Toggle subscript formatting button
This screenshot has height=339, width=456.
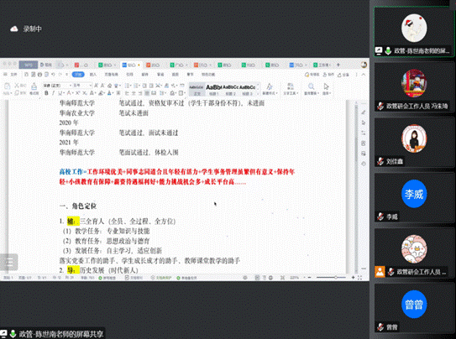[x=84, y=93]
